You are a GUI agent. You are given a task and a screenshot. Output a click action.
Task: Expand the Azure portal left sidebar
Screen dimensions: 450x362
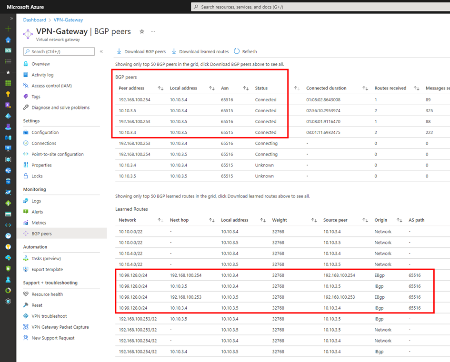coord(11,19)
